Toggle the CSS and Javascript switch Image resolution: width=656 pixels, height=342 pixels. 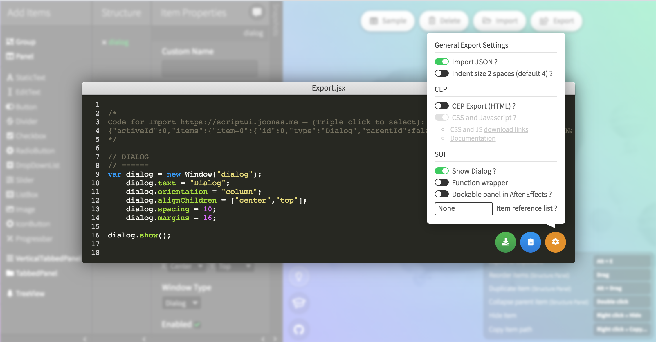(x=441, y=118)
